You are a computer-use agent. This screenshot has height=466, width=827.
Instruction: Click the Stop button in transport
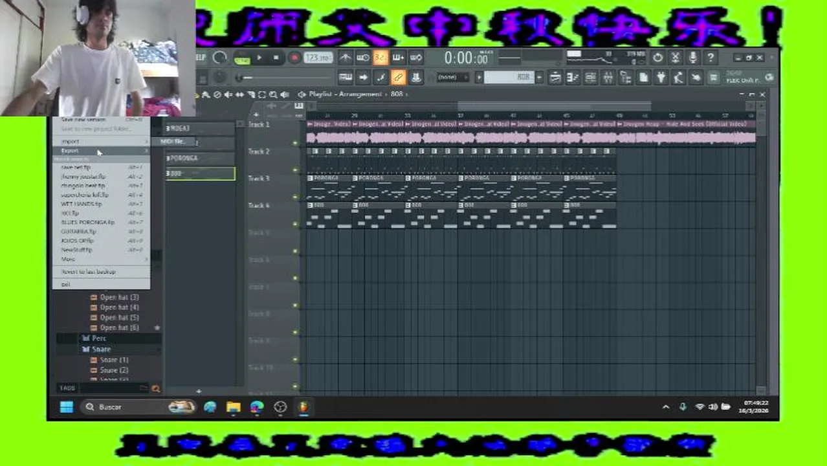(x=276, y=58)
